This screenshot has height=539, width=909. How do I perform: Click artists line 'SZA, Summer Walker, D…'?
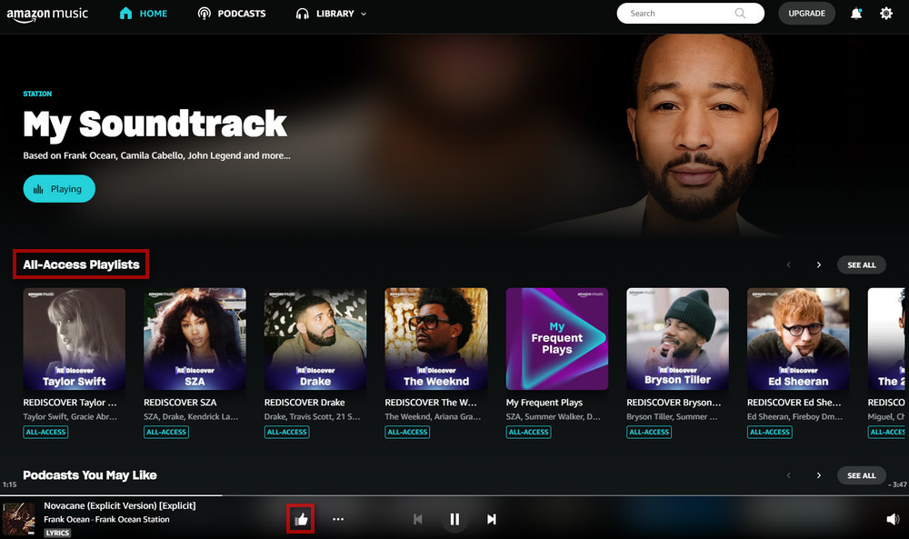553,416
